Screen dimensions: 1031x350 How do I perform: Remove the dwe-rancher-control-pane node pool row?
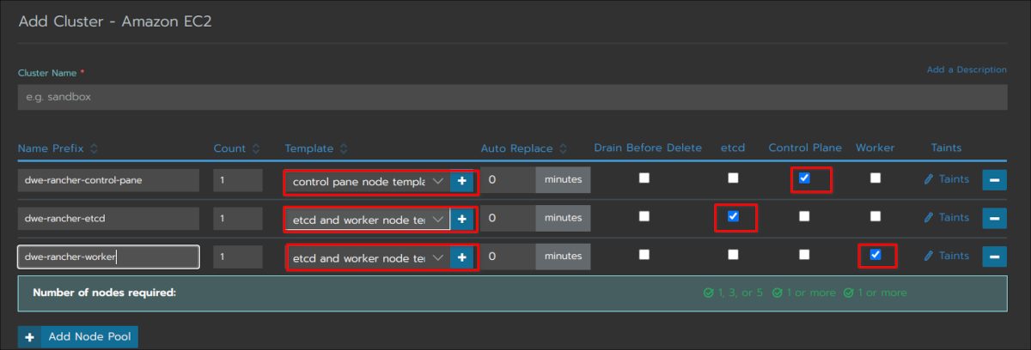pos(994,180)
